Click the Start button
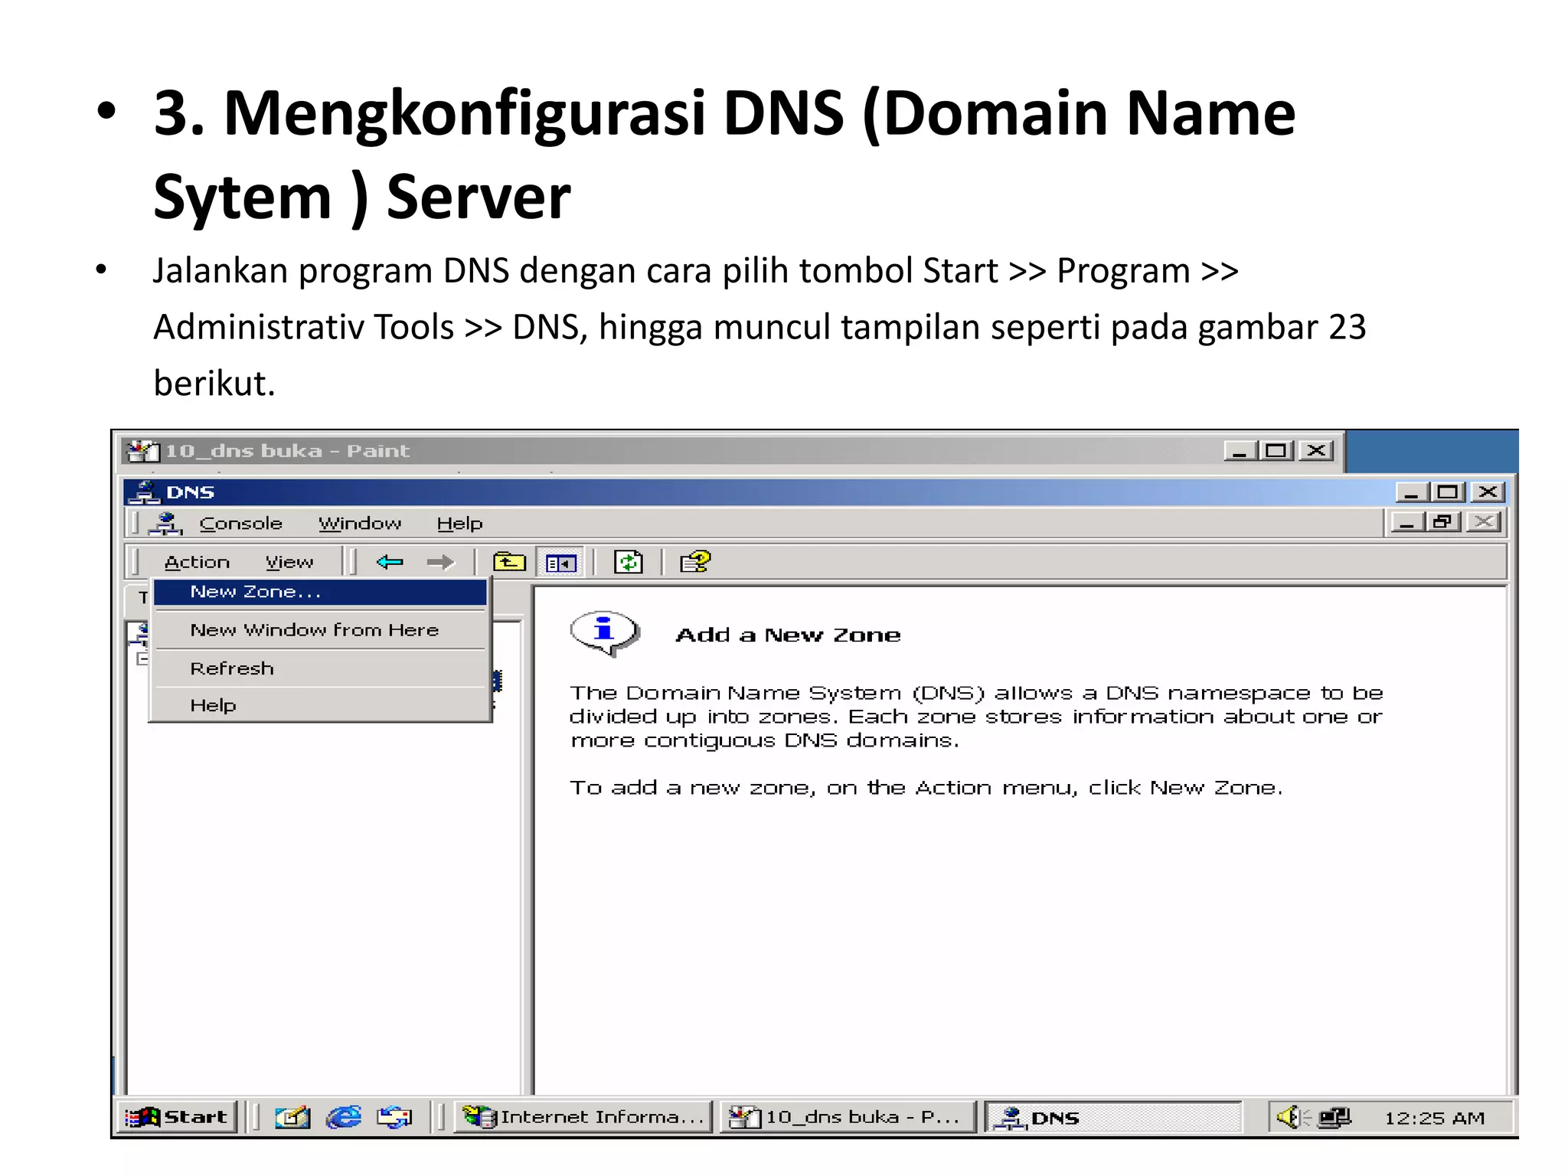 178,1117
